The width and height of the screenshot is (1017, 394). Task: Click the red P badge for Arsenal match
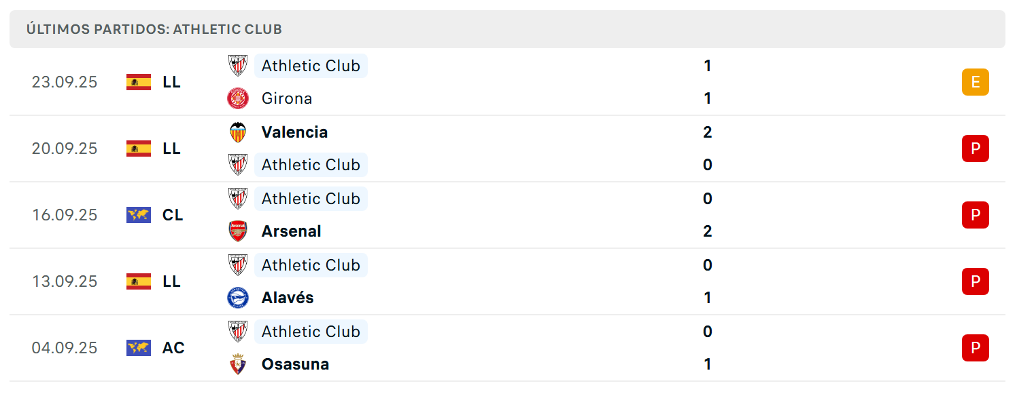(976, 215)
